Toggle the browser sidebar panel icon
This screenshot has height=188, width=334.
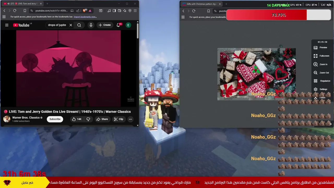click(x=114, y=11)
